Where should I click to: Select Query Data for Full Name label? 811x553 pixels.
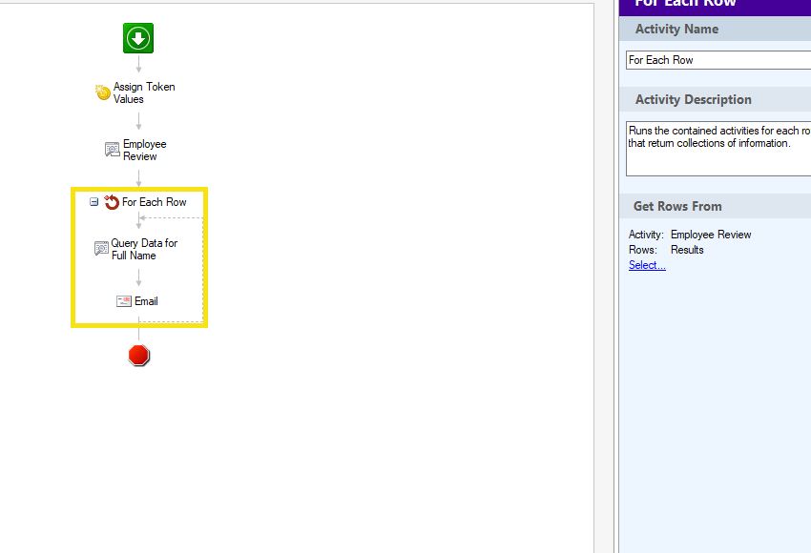[144, 249]
